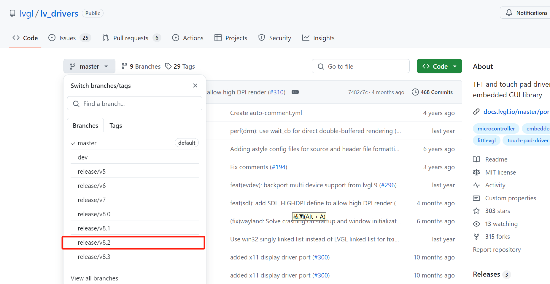Open the Issues tab
550x284 pixels.
(70, 38)
